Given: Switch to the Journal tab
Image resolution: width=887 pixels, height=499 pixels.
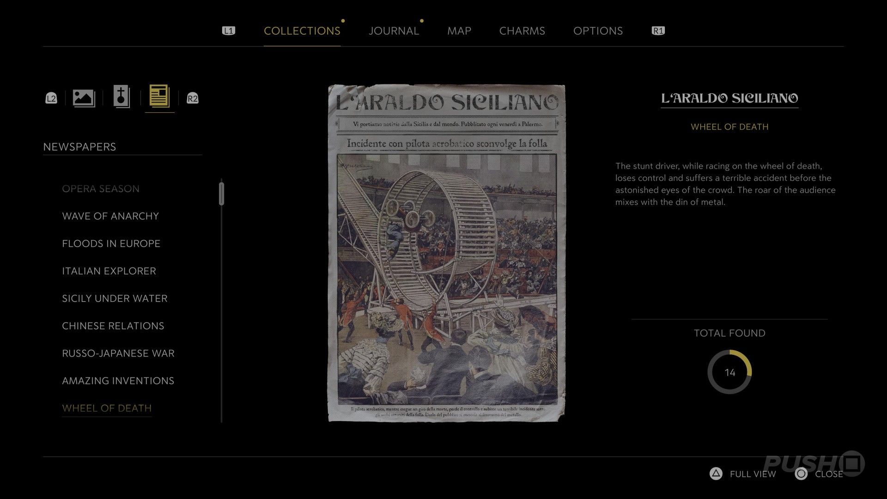Looking at the screenshot, I should point(394,31).
